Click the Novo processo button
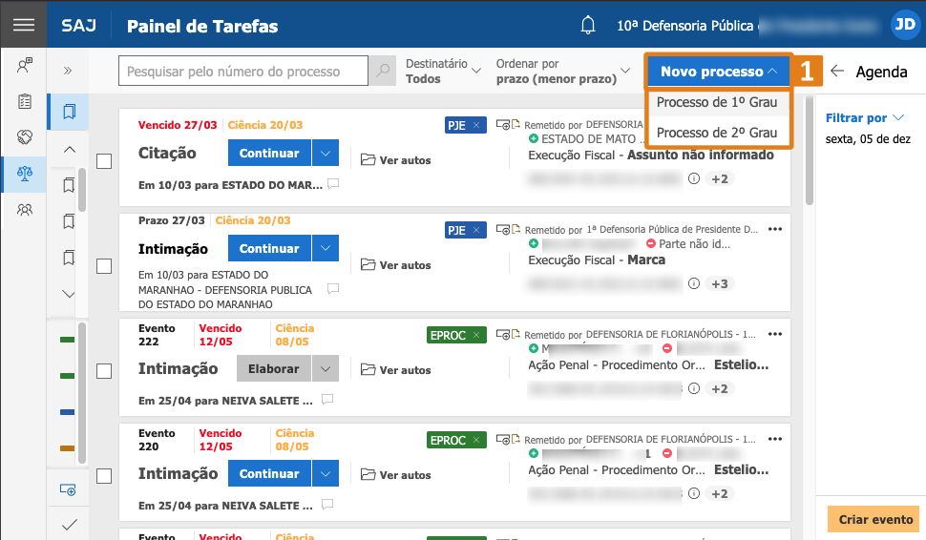Viewport: 926px width, 540px height. pos(719,72)
